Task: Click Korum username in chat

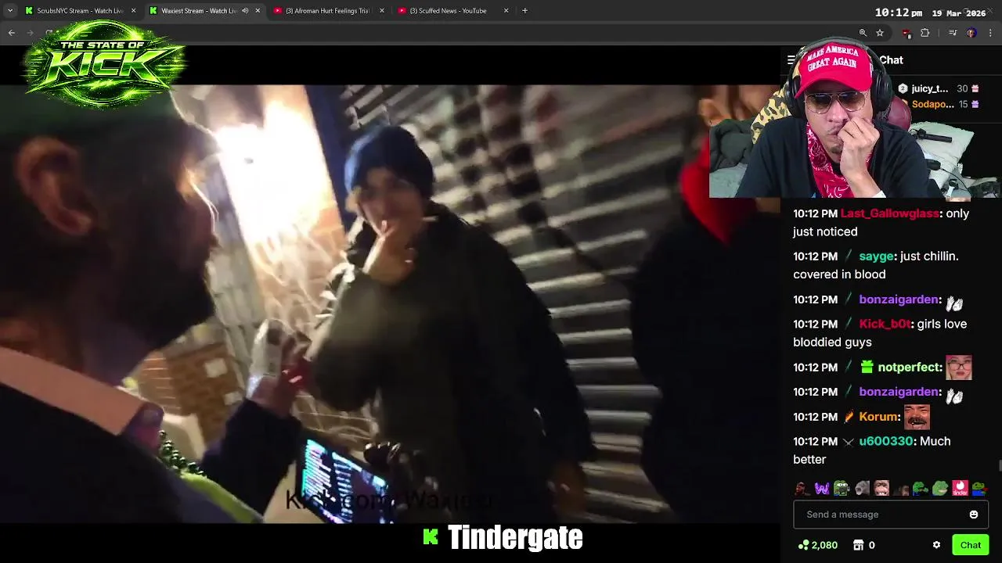Action: [878, 417]
